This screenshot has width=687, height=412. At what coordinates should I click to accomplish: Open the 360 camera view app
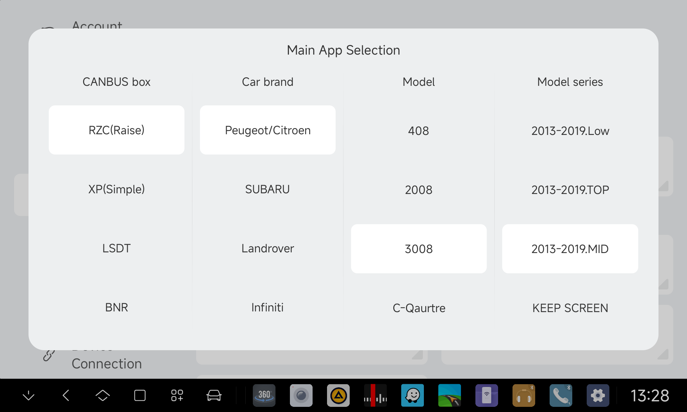click(264, 396)
